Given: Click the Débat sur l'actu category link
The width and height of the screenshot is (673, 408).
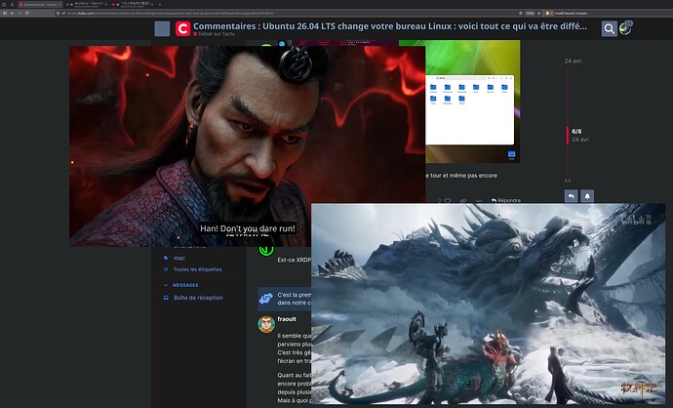Looking at the screenshot, I should click(x=217, y=34).
